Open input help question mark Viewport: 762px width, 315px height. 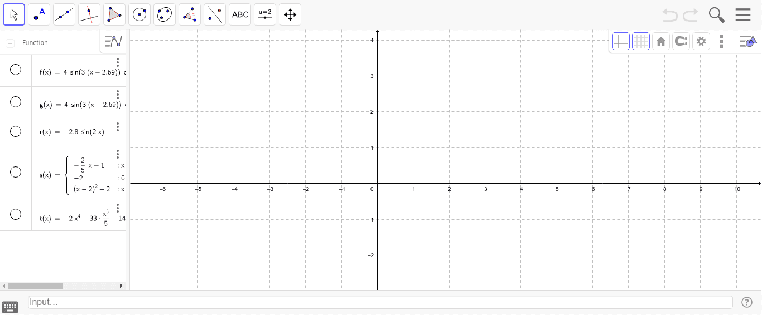tap(747, 302)
